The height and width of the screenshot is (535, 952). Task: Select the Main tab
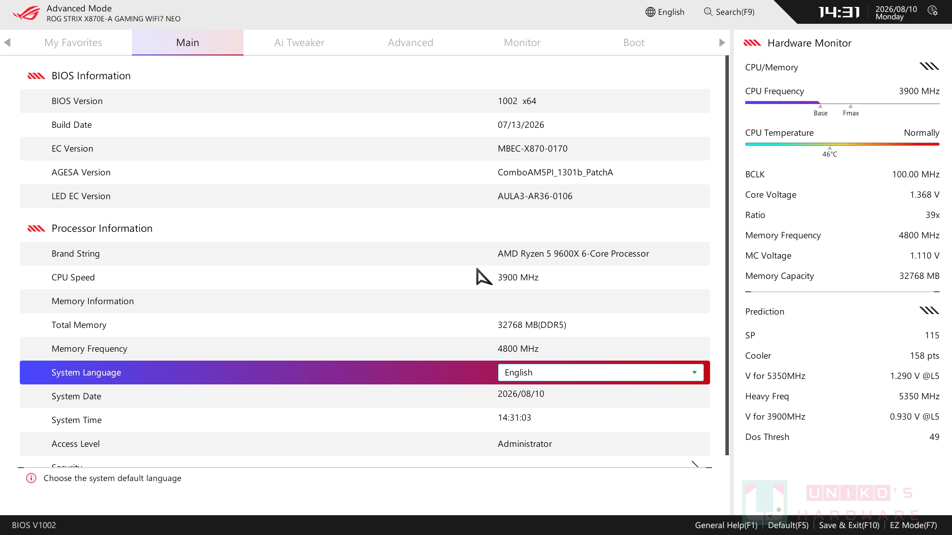tap(187, 43)
